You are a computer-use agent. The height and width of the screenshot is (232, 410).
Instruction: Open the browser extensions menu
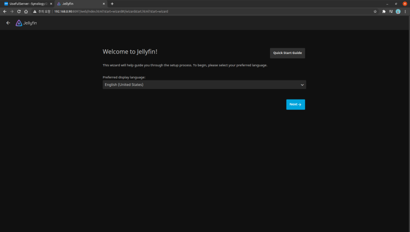coord(384,12)
